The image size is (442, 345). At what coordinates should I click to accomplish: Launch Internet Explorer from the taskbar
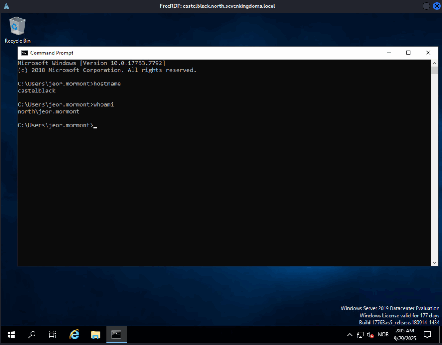[74, 334]
